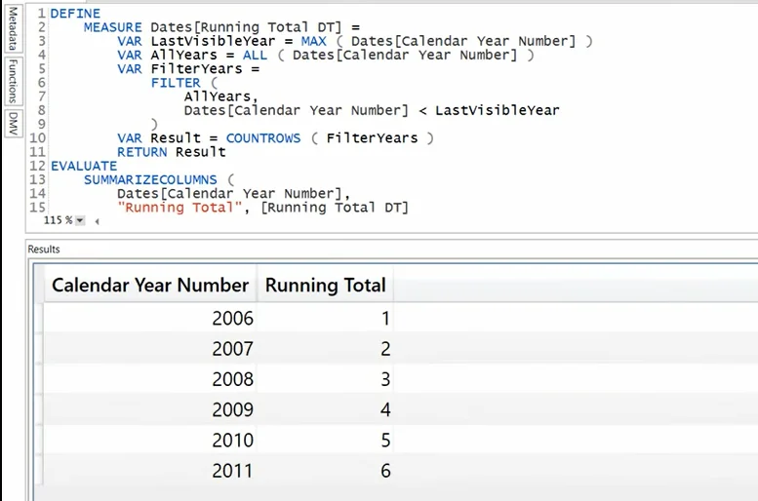Viewport: 758px width, 501px height.
Task: Click the ALL function on line 4
Action: pyautogui.click(x=255, y=56)
